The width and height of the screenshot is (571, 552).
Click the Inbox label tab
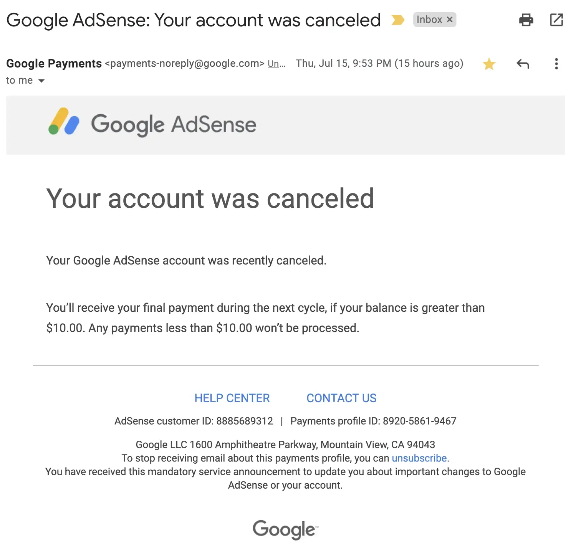pyautogui.click(x=429, y=20)
